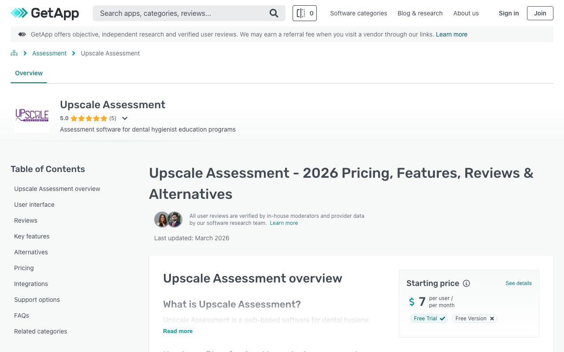Click the Upscale Assessment breadcrumb text

[110, 53]
